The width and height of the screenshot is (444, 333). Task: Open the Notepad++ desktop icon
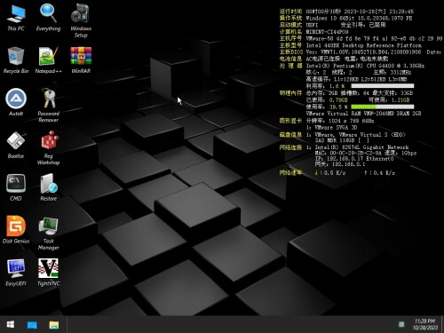coord(48,60)
